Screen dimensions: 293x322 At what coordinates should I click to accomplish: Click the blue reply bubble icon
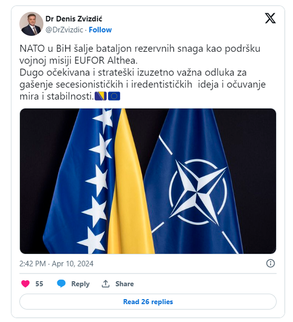point(61,284)
